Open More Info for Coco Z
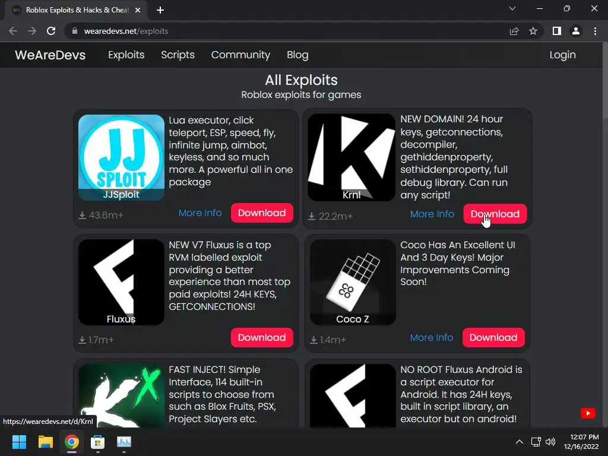 tap(432, 338)
